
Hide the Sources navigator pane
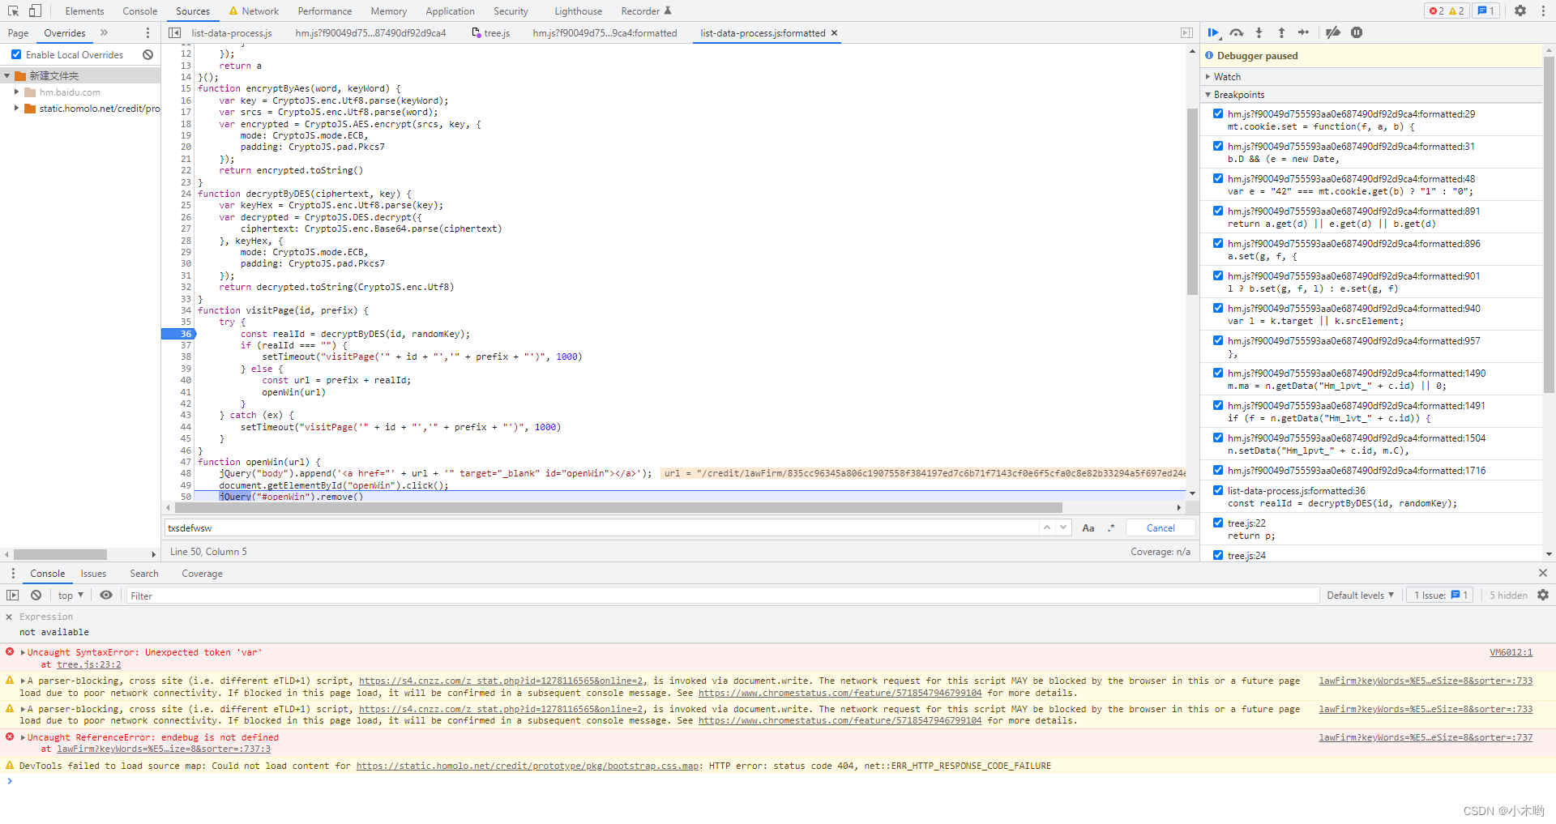(174, 32)
